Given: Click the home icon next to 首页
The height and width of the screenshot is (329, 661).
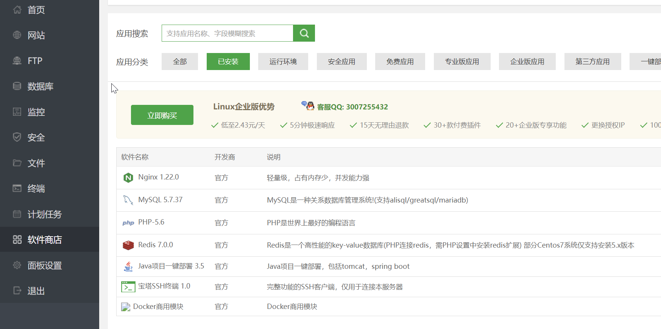Looking at the screenshot, I should tap(17, 10).
